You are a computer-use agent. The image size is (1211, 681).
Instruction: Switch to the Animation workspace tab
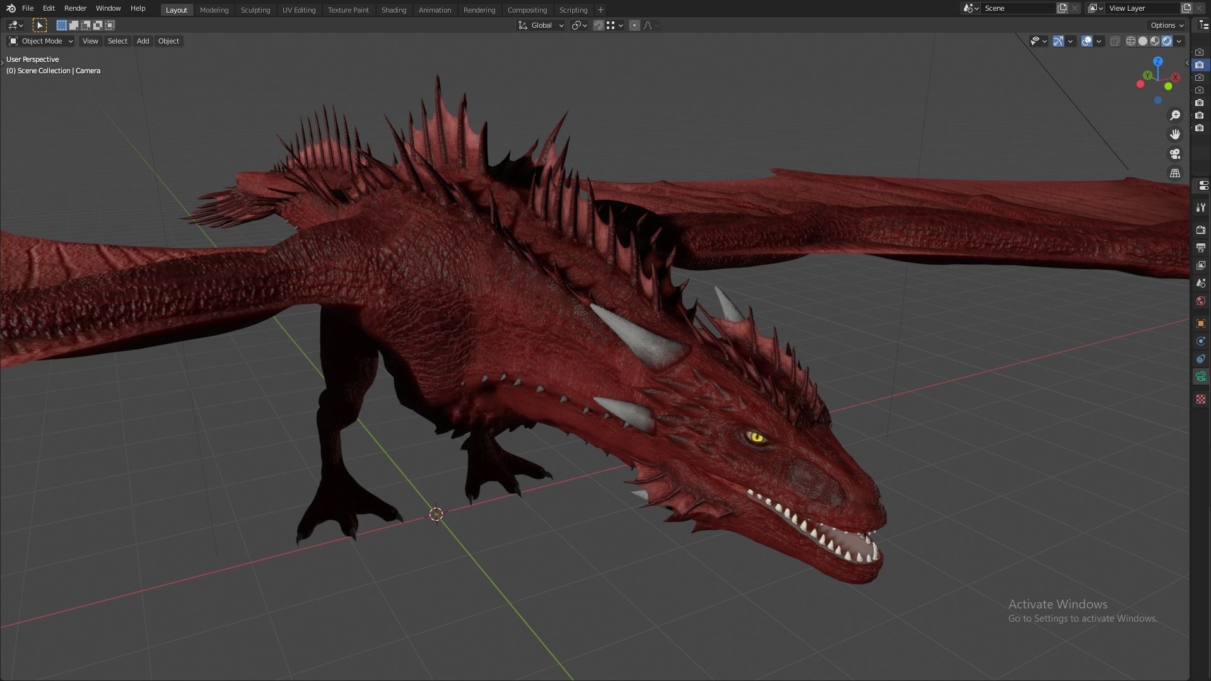435,10
